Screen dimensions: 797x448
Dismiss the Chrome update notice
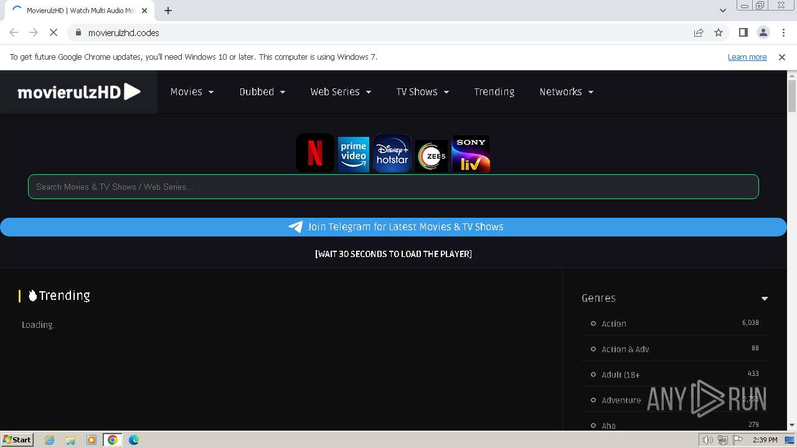point(782,57)
